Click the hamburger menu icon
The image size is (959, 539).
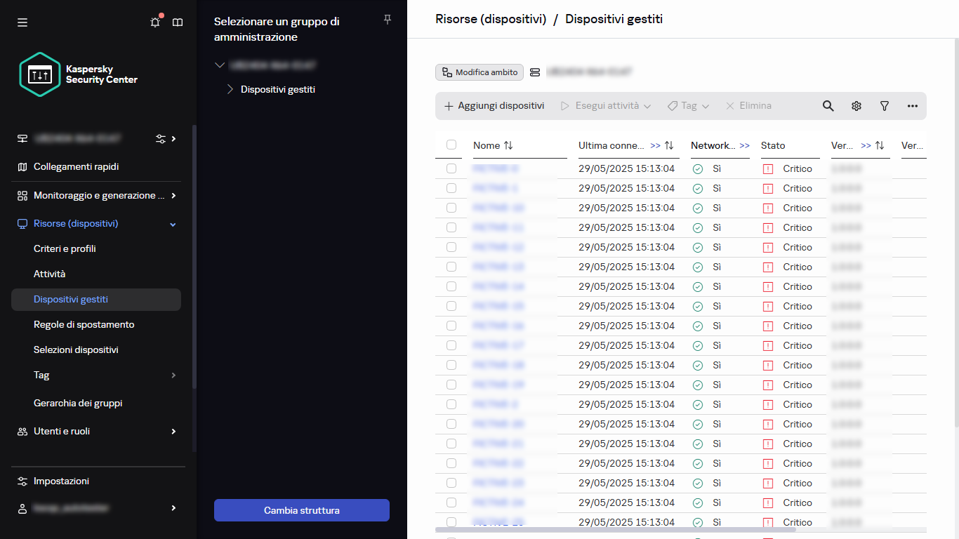tap(22, 22)
